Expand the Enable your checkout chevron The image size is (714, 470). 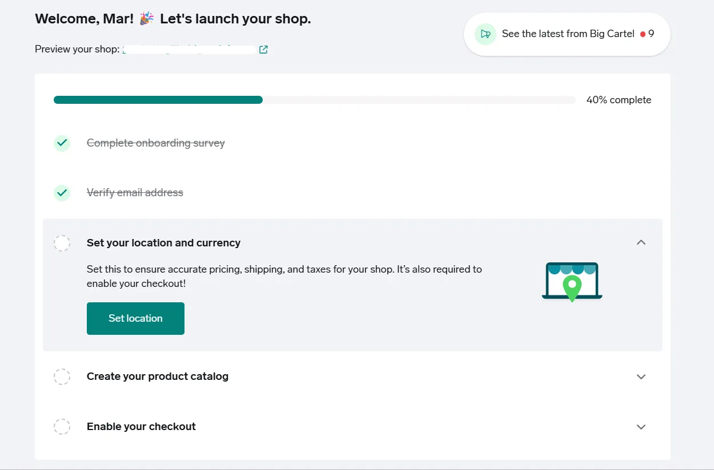coord(641,427)
